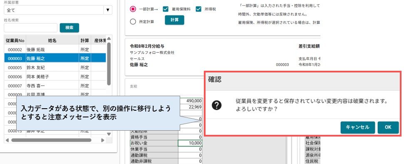Viewport: 404px width, 164px height.
Task: Click the up arrow of the list scrollbar
Action: tap(109, 38)
